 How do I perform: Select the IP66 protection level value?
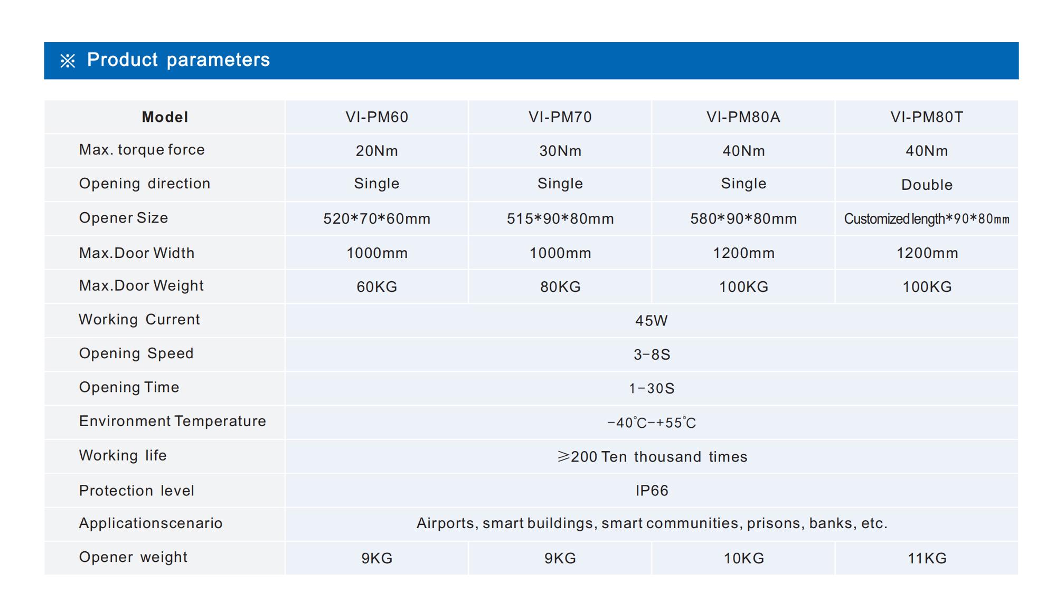[652, 491]
